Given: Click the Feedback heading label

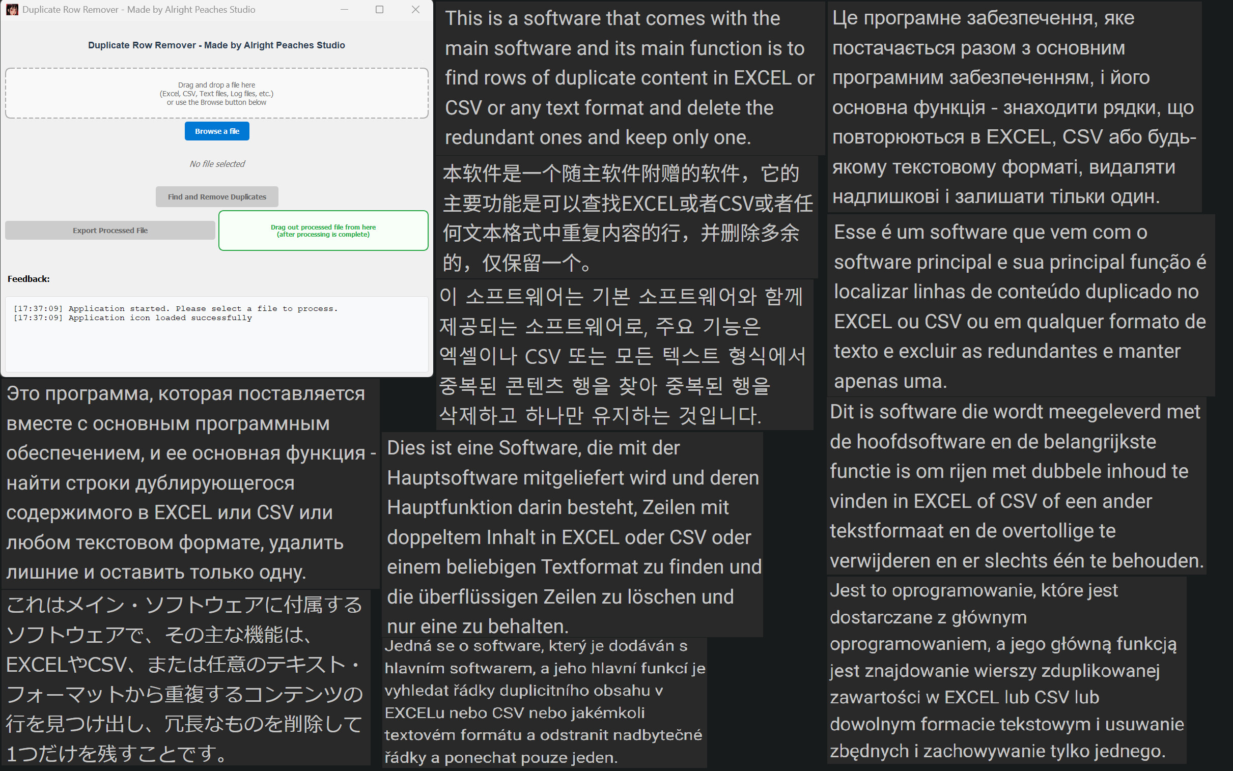Looking at the screenshot, I should click(29, 279).
